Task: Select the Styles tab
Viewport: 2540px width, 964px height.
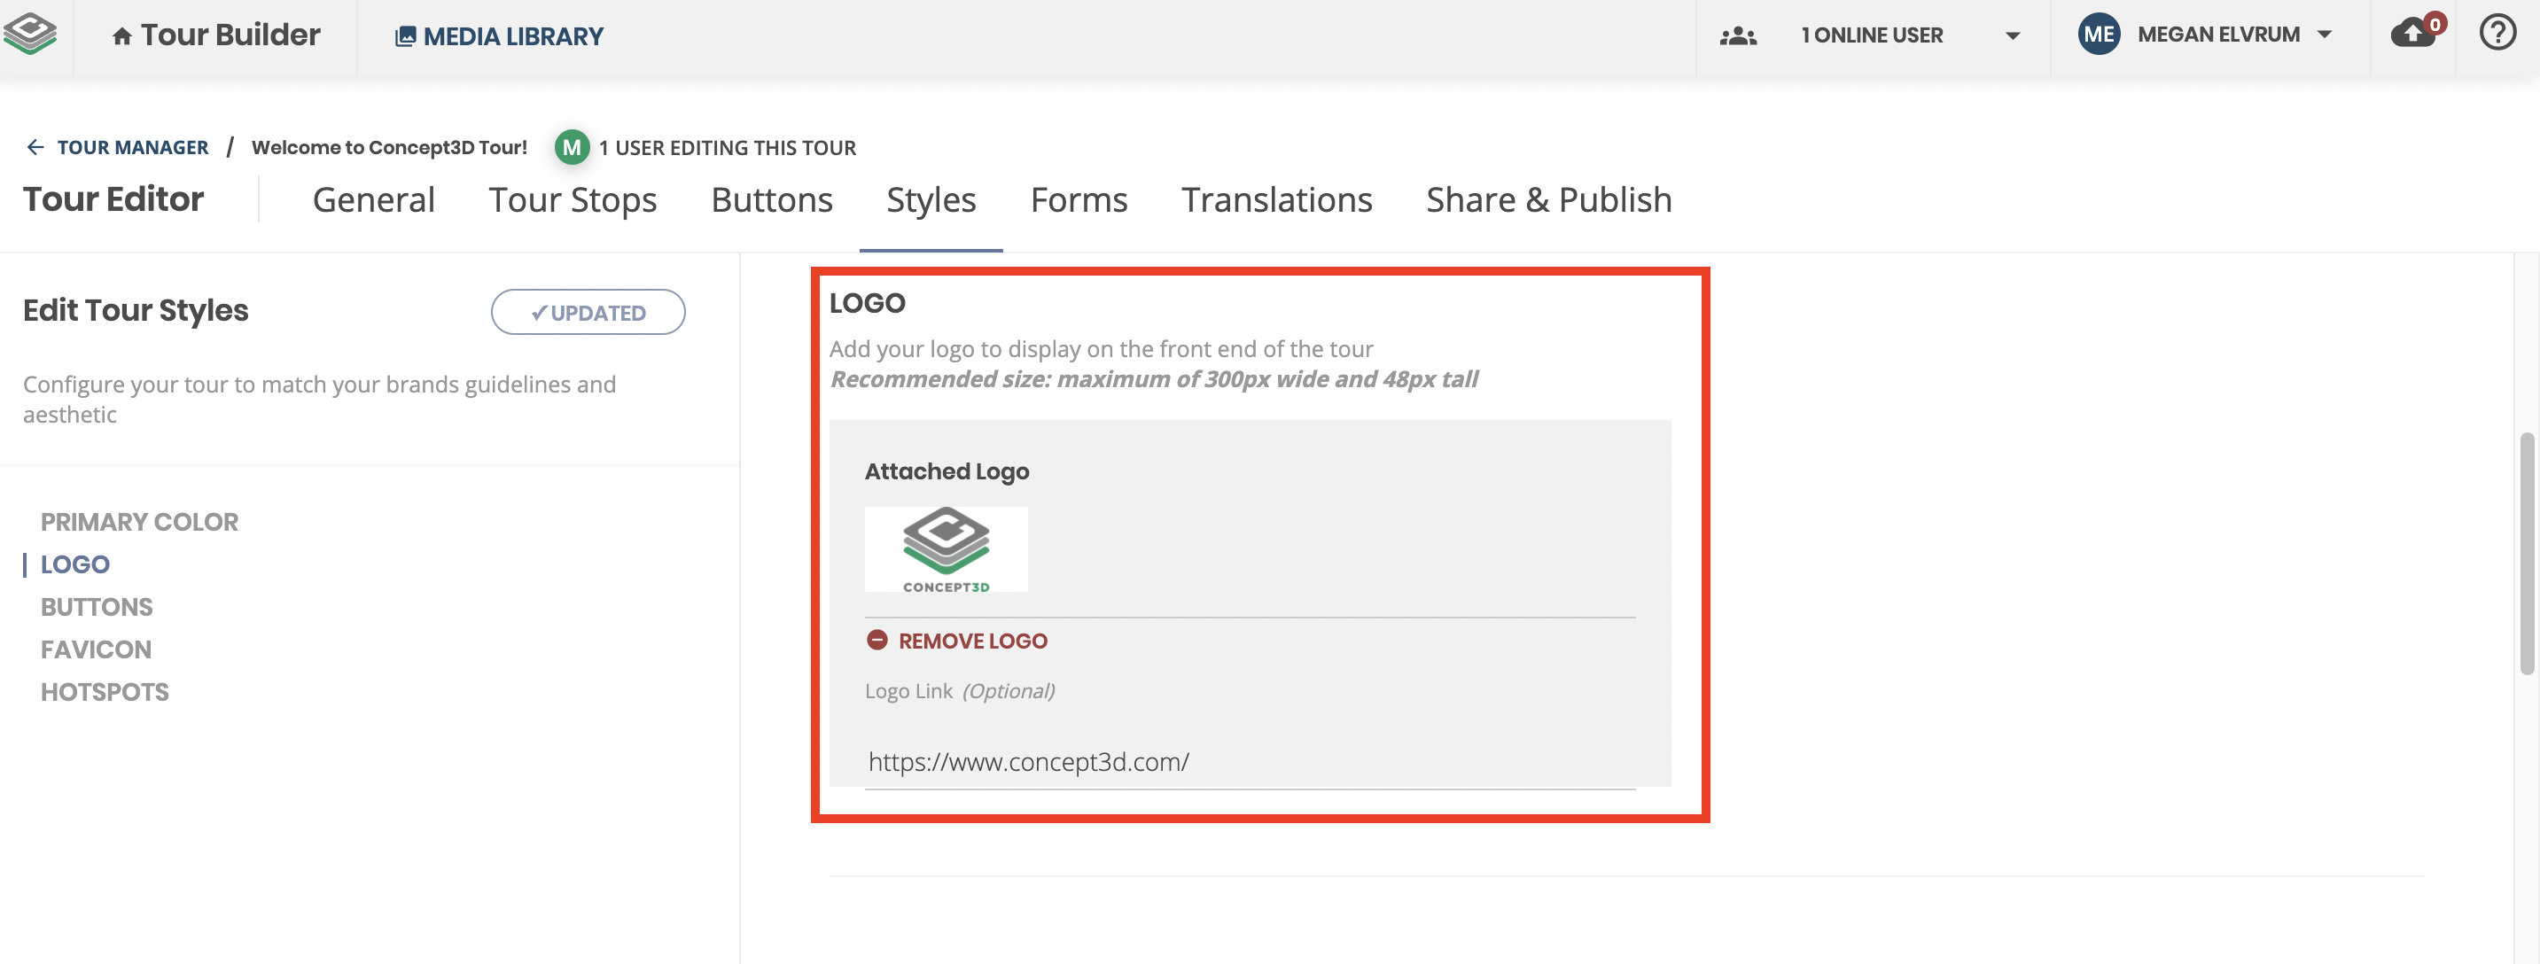Action: point(931,200)
